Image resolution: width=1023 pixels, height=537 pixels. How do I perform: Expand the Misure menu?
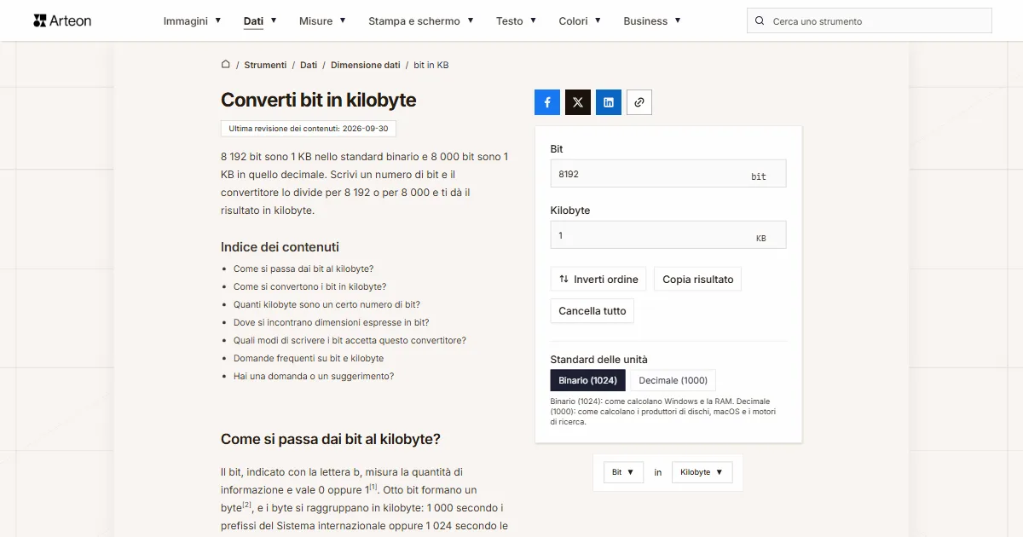(x=322, y=20)
